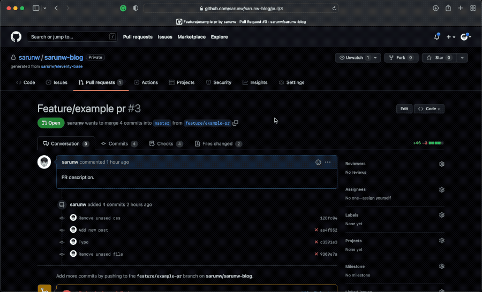The image size is (482, 292).
Task: Click failed status X for c3391e3
Action: (316, 242)
